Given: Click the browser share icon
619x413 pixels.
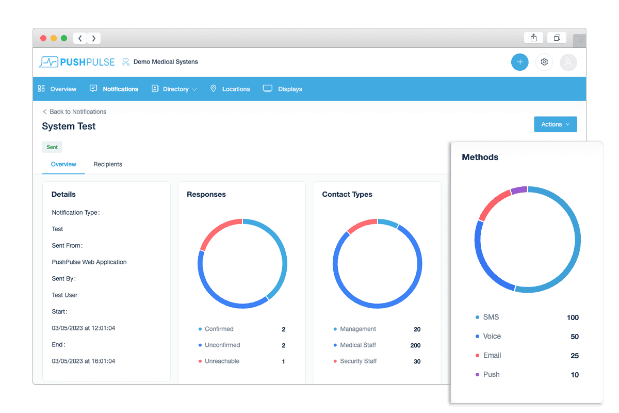Looking at the screenshot, I should 534,38.
